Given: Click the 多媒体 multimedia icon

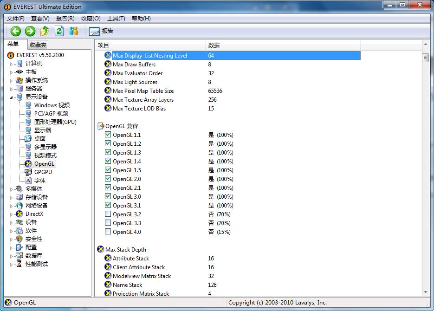Looking at the screenshot, I should tap(19, 189).
